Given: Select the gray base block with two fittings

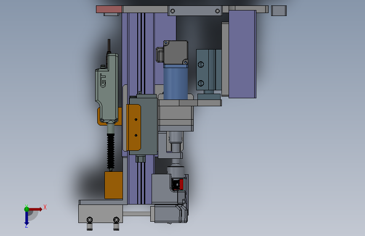Looking at the screenshot, I should 101,214.
